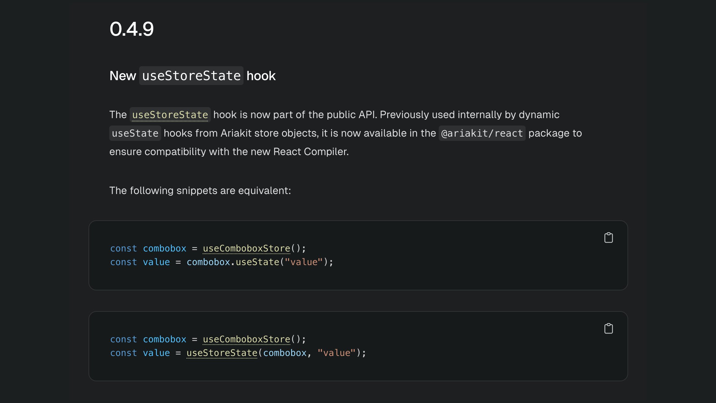
Task: Click "The following snippets are equivalent:" text
Action: coord(200,190)
